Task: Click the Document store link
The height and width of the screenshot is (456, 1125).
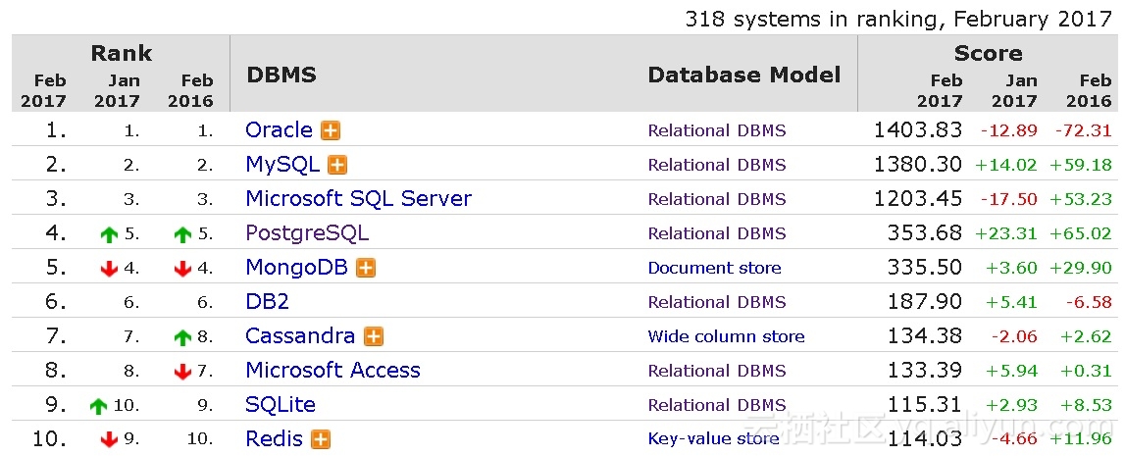Action: [x=715, y=268]
